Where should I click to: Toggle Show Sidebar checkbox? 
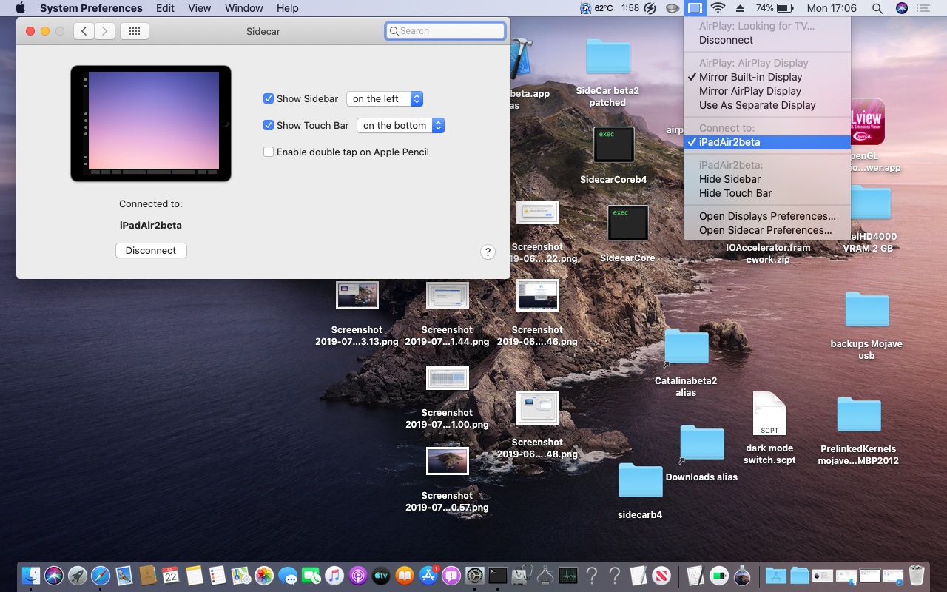[x=269, y=98]
